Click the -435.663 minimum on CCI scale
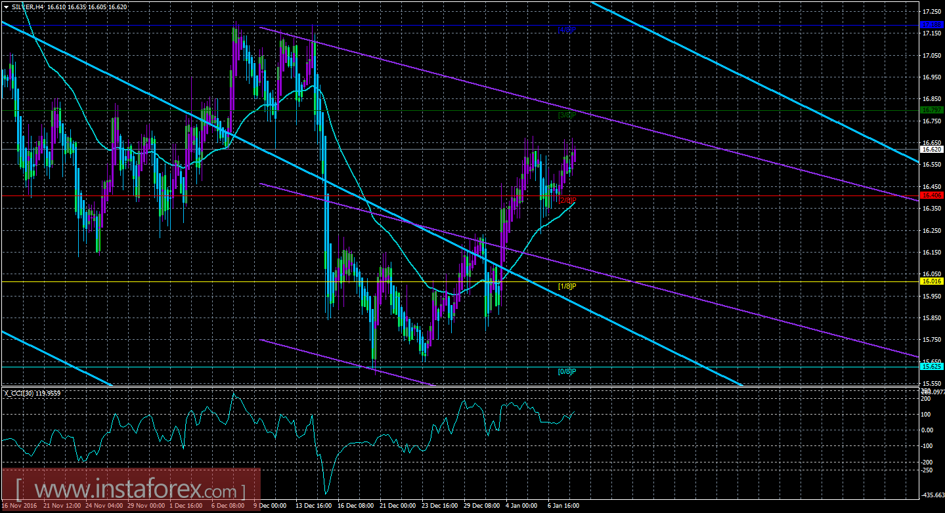Viewport: 945px width, 513px height. click(x=933, y=495)
